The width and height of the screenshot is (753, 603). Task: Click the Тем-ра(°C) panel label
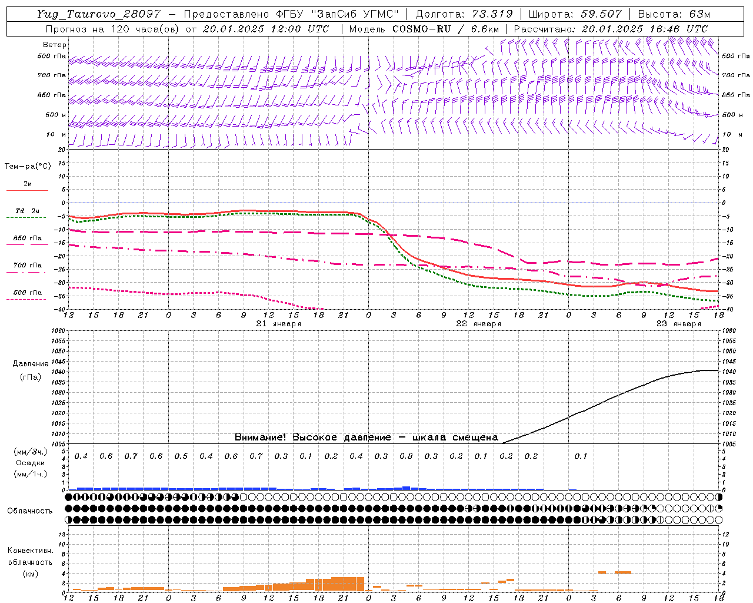28,167
